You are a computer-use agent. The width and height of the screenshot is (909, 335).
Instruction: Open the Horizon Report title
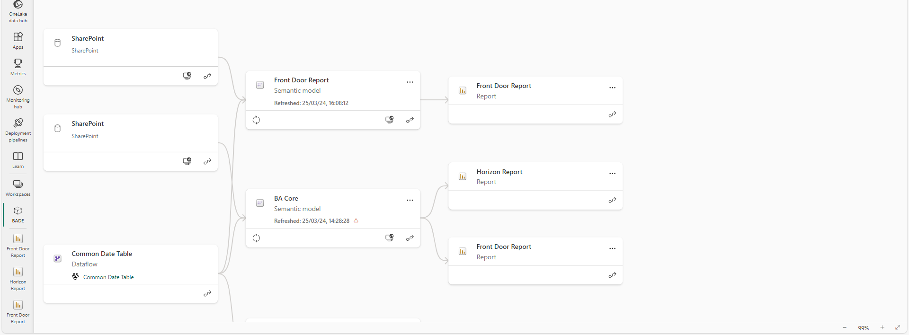click(499, 172)
